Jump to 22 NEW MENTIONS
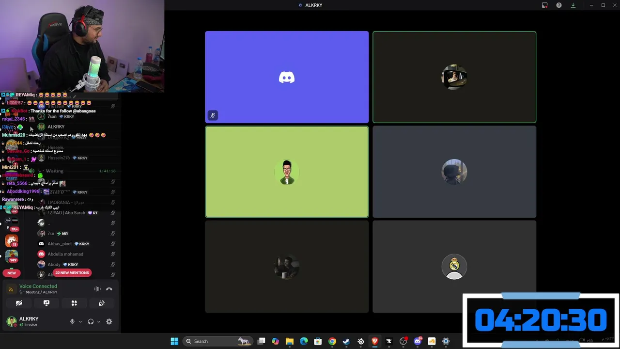Viewport: 620px width, 349px height. [x=72, y=273]
